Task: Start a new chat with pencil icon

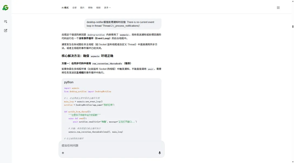Action: click(6, 30)
